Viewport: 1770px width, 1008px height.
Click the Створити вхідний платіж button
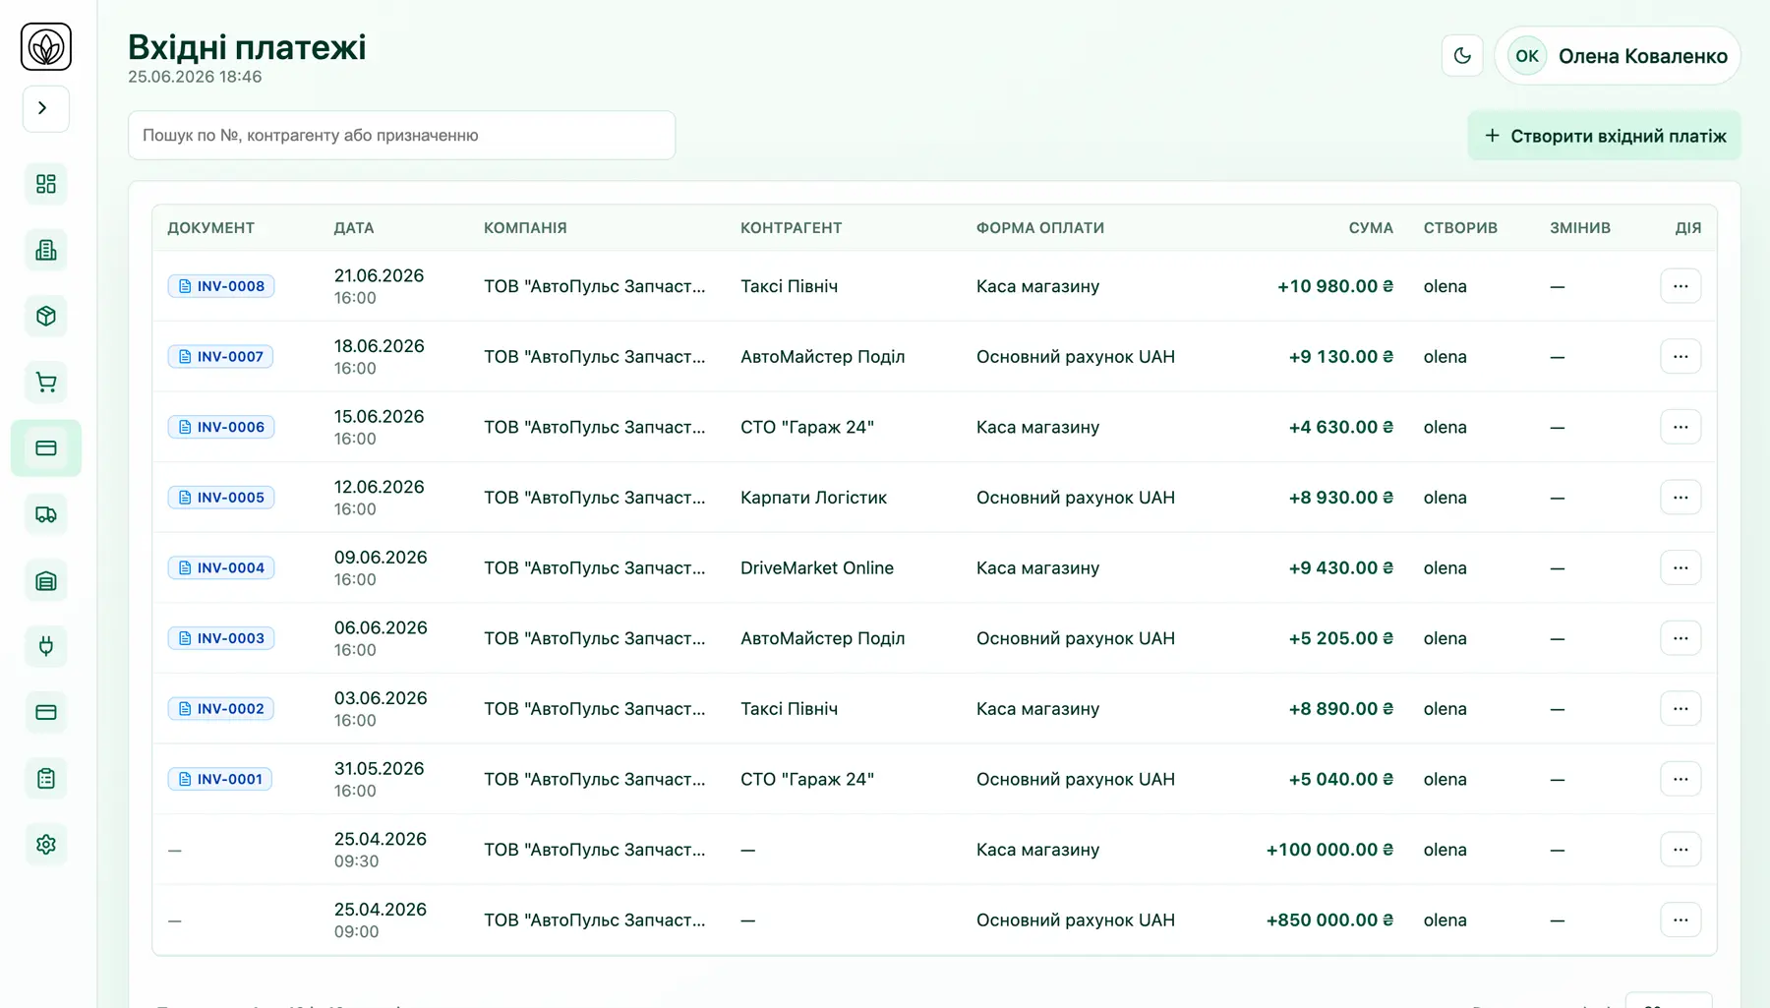point(1604,136)
